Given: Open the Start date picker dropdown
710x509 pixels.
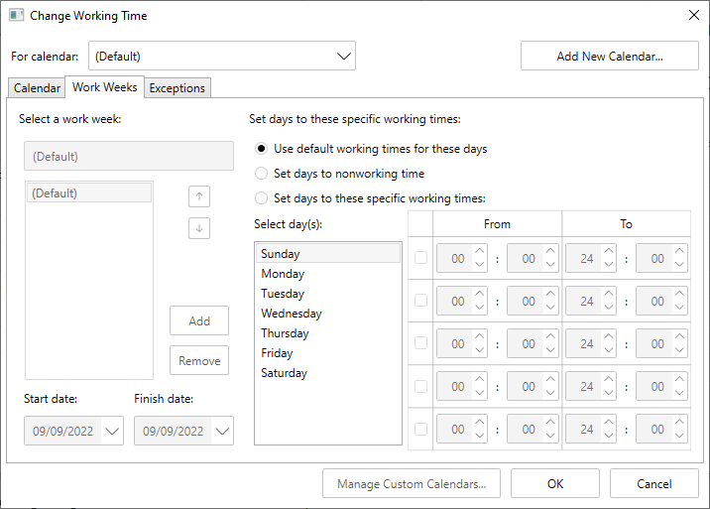Looking at the screenshot, I should pyautogui.click(x=111, y=431).
